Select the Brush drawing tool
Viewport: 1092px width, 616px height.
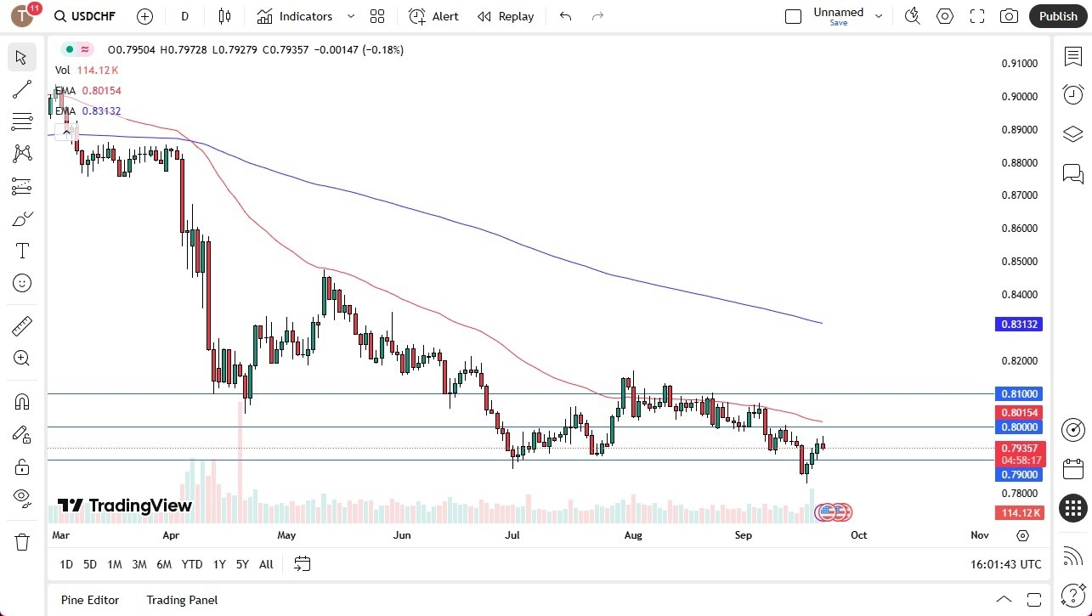[x=21, y=218]
